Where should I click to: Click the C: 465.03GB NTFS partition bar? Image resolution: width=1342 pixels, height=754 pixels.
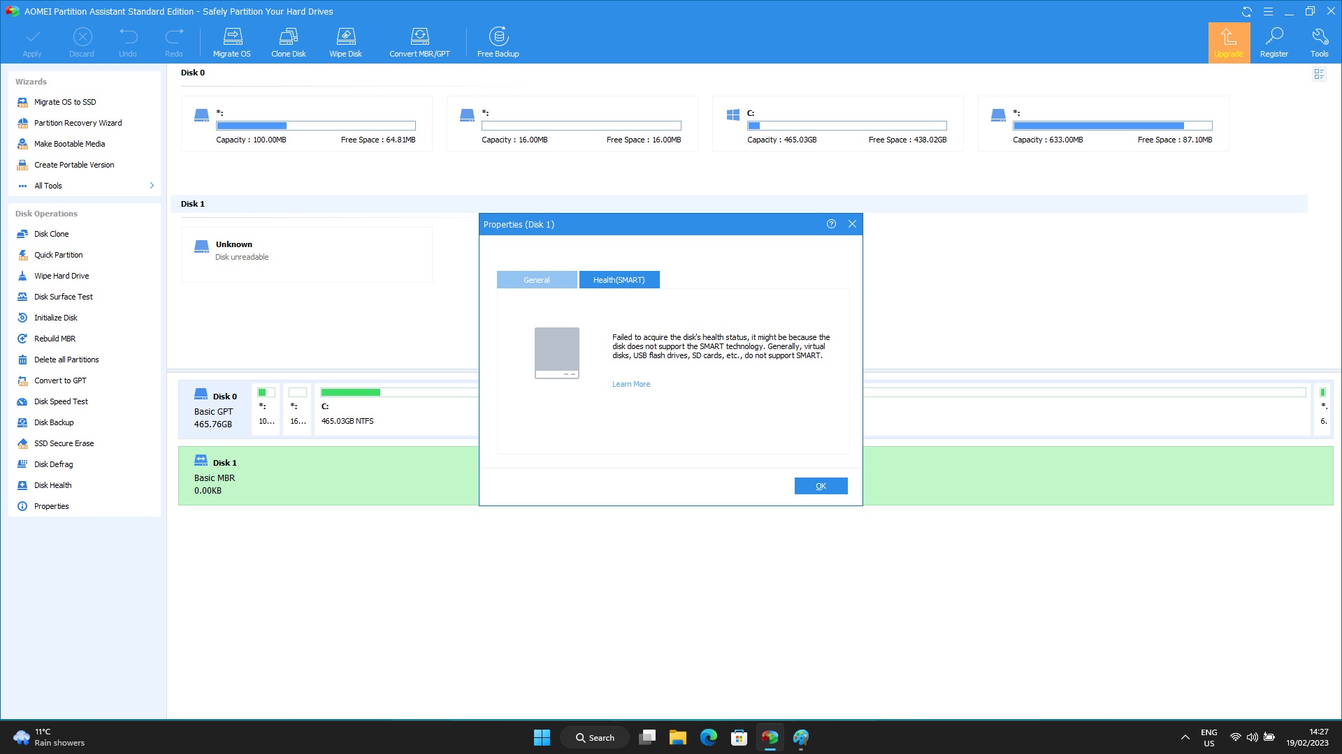click(x=397, y=409)
